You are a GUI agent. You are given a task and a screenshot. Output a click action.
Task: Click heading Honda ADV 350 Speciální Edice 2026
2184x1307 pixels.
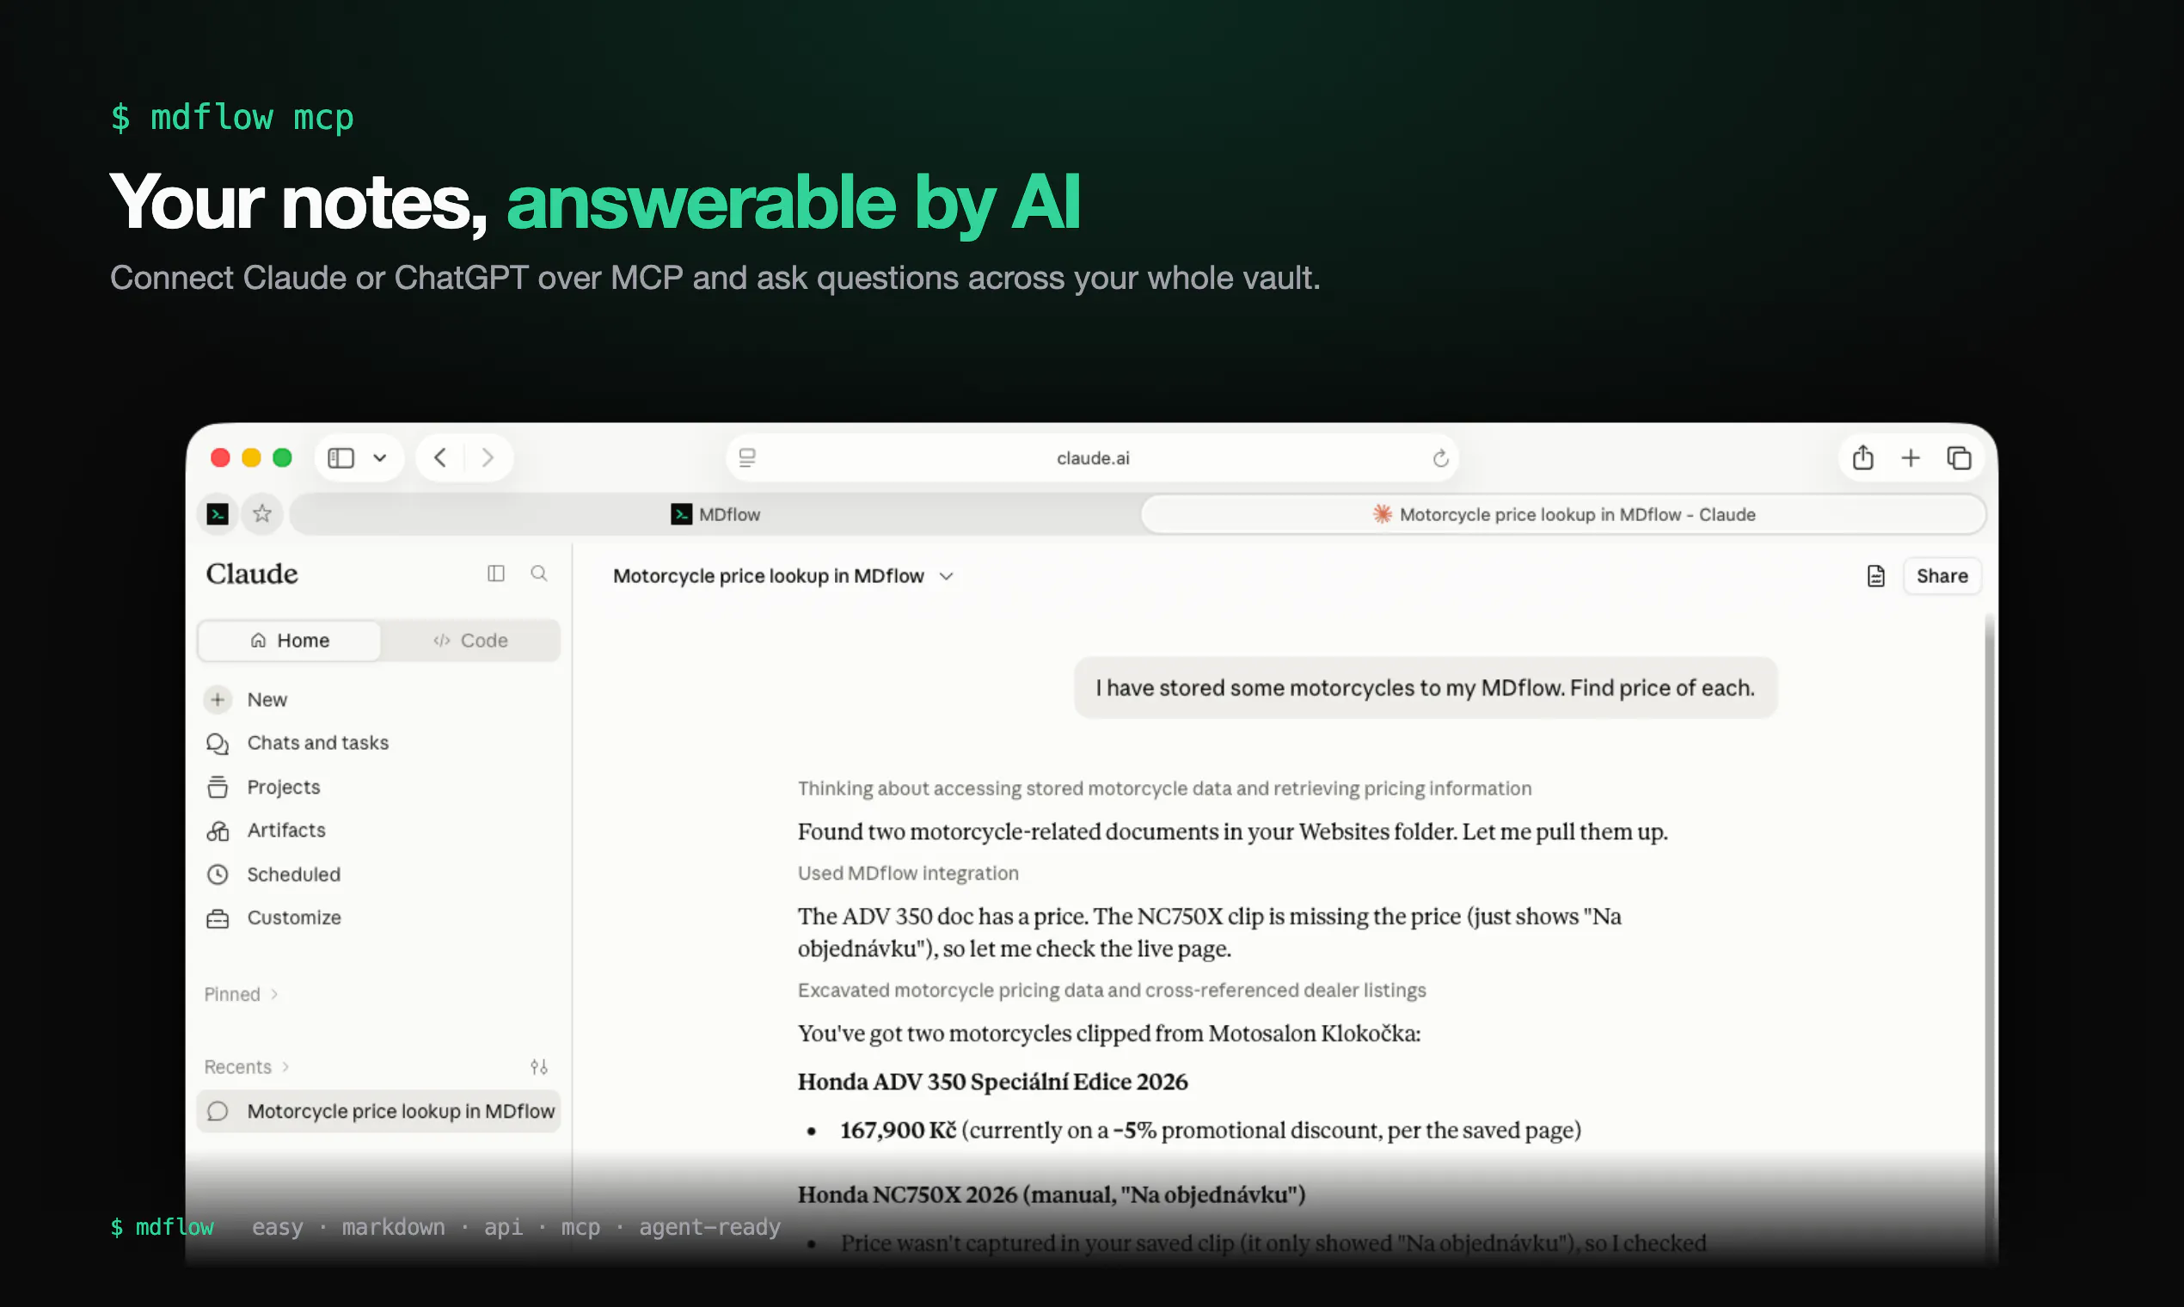(992, 1082)
